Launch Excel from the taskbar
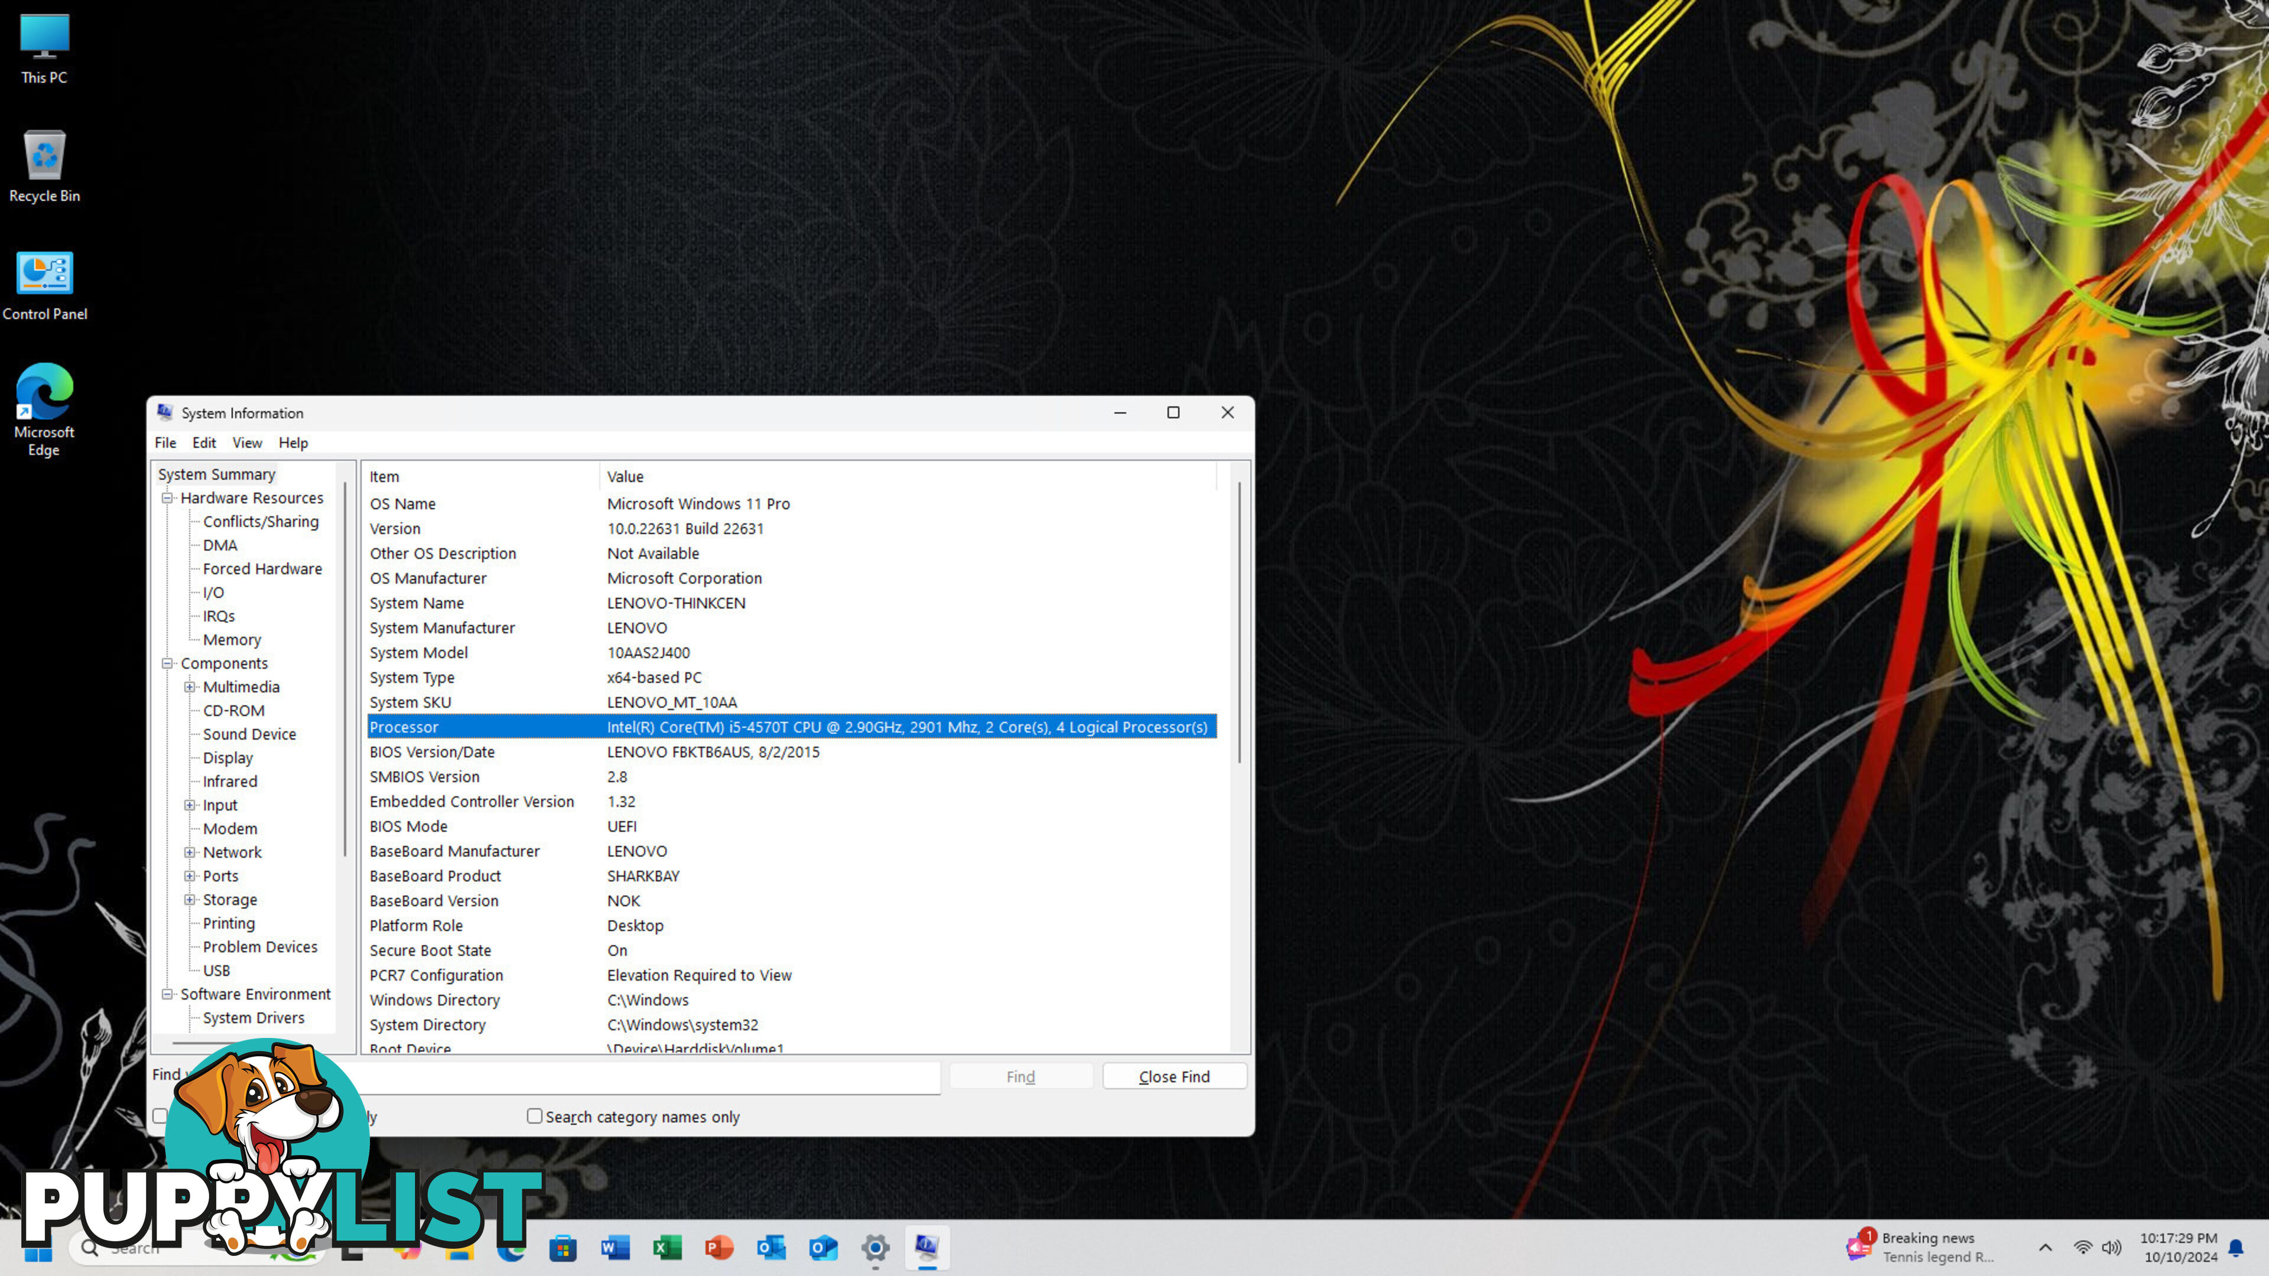The width and height of the screenshot is (2269, 1276). [x=667, y=1248]
